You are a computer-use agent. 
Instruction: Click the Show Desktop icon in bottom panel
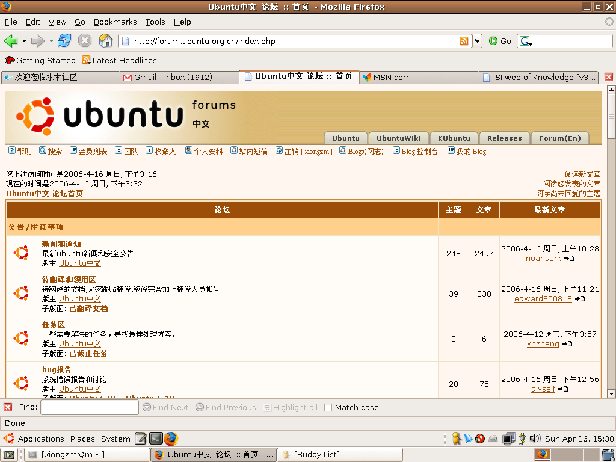[x=8, y=455]
